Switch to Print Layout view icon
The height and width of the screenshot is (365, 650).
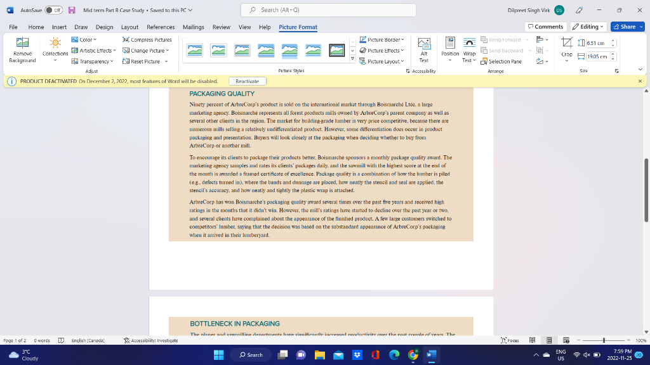(549, 340)
